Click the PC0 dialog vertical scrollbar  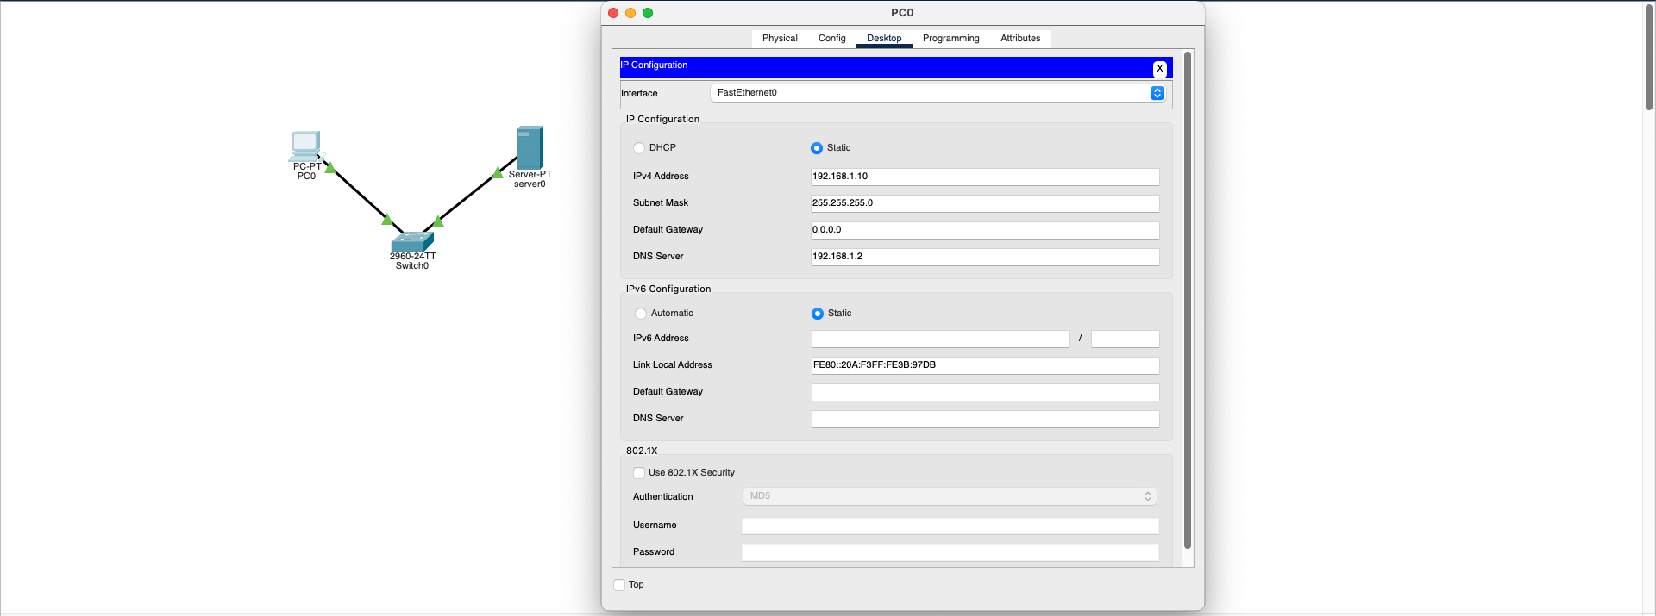point(1188,300)
